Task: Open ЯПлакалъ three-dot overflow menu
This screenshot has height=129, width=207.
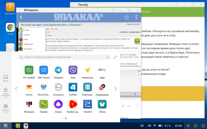Action: (136, 17)
